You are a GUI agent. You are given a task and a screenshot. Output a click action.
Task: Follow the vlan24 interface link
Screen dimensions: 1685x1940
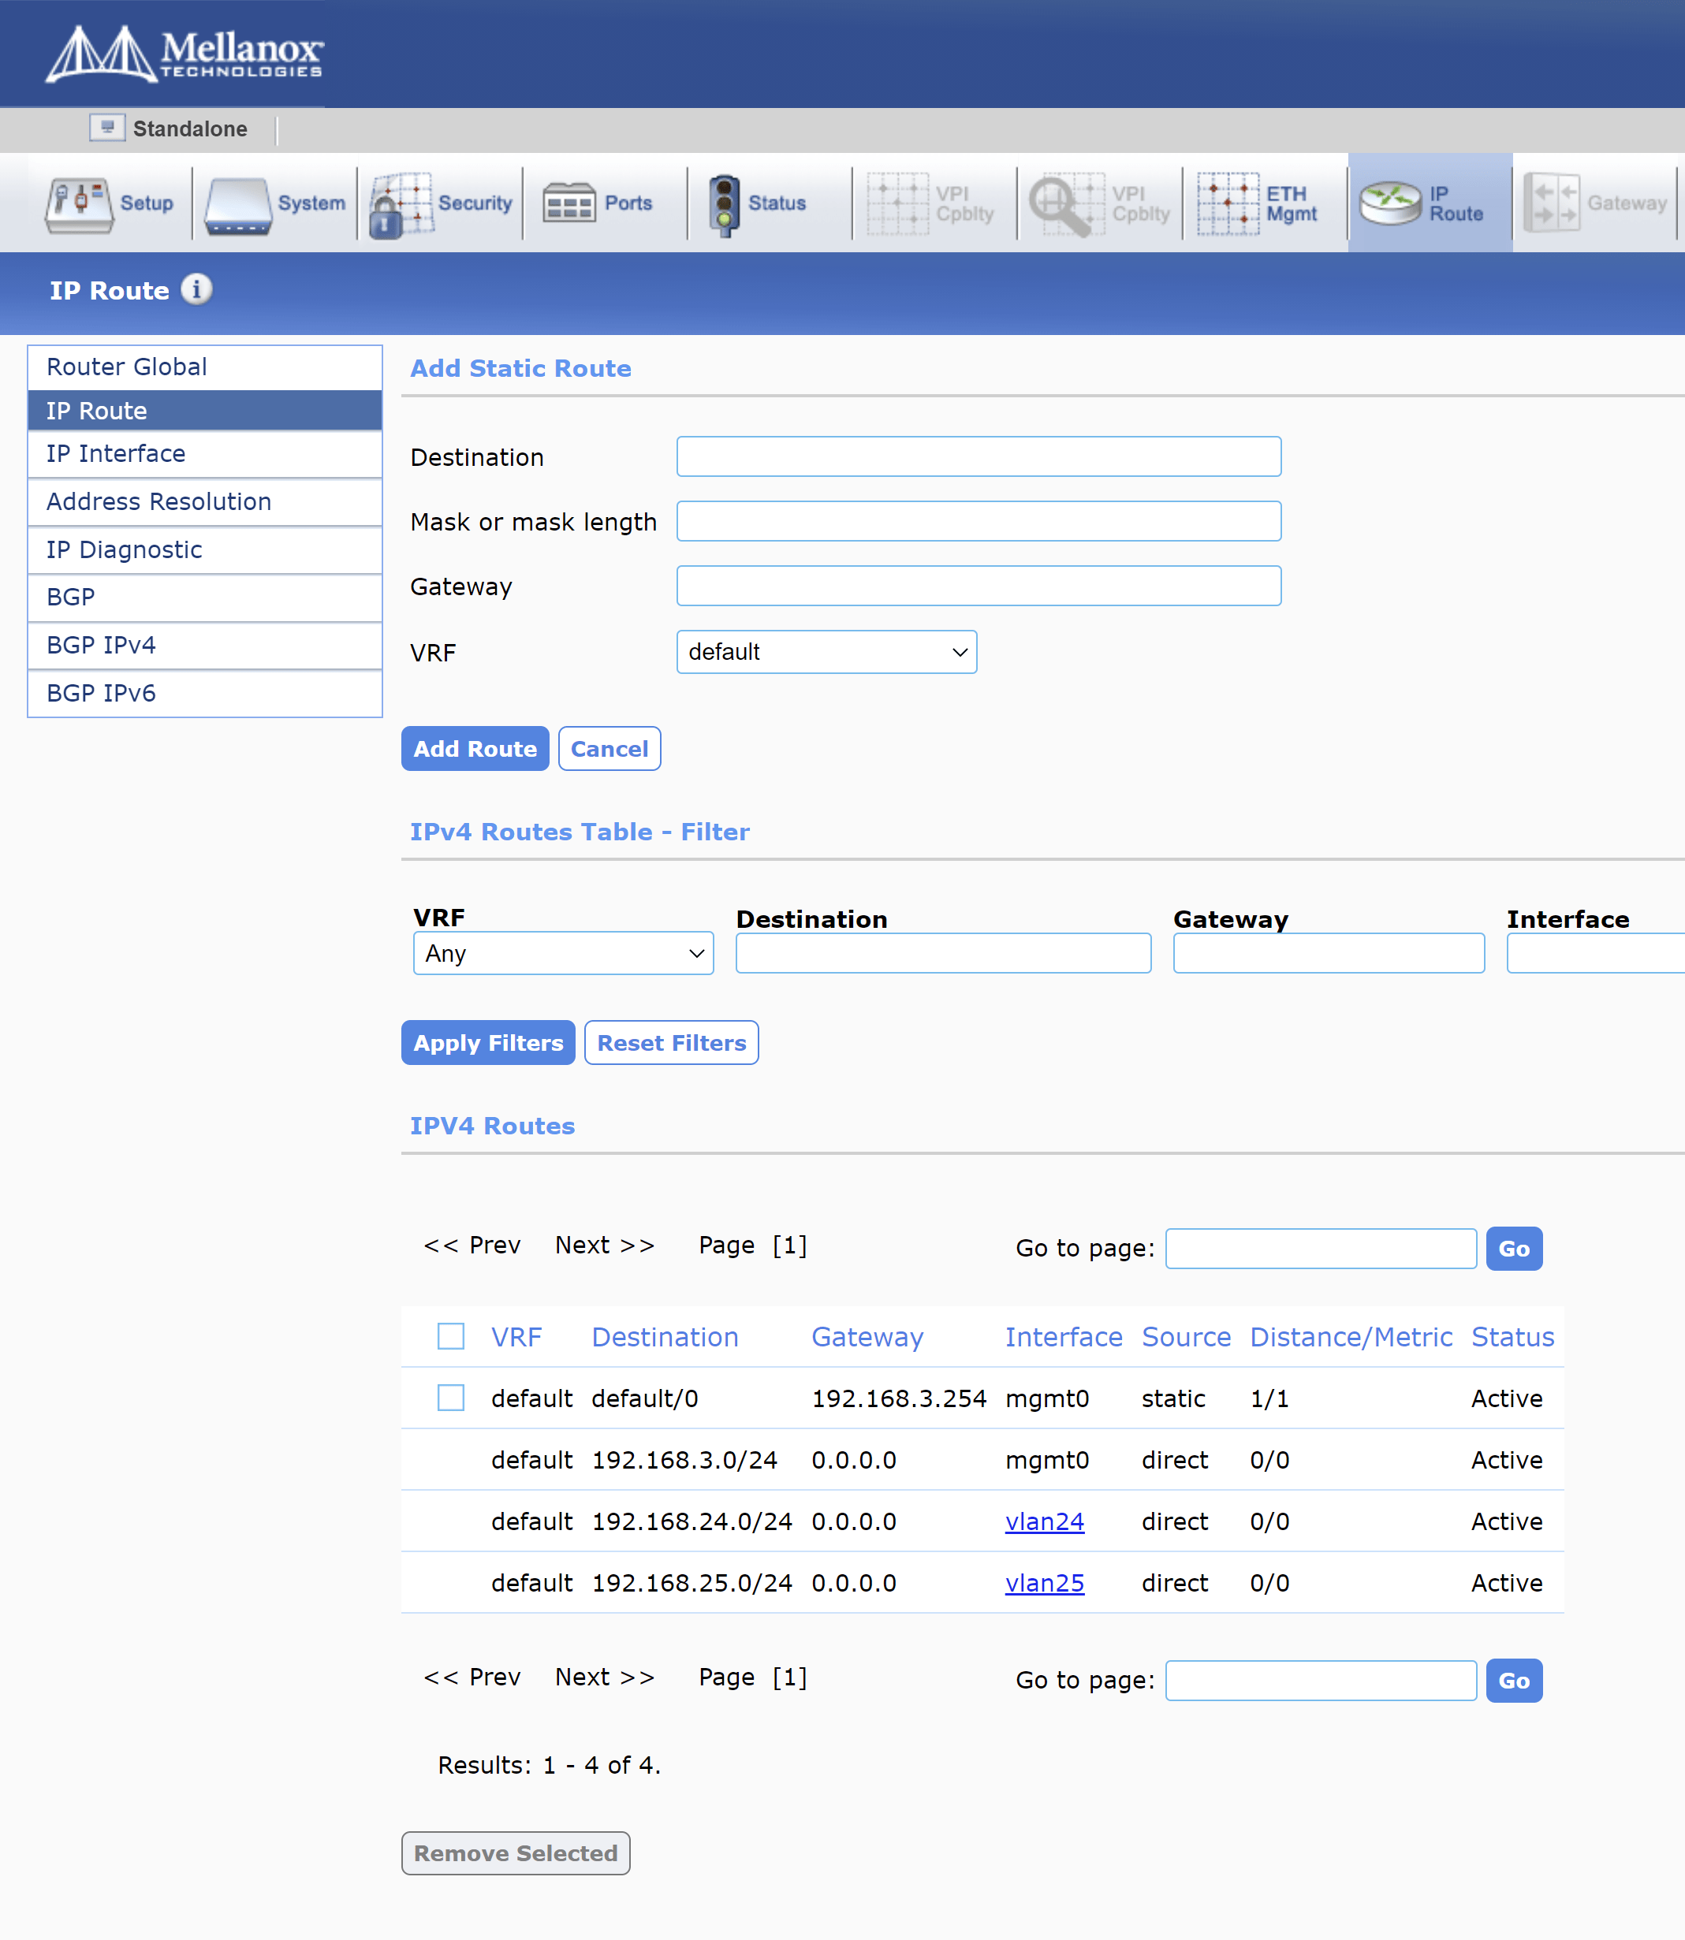click(x=1044, y=1521)
